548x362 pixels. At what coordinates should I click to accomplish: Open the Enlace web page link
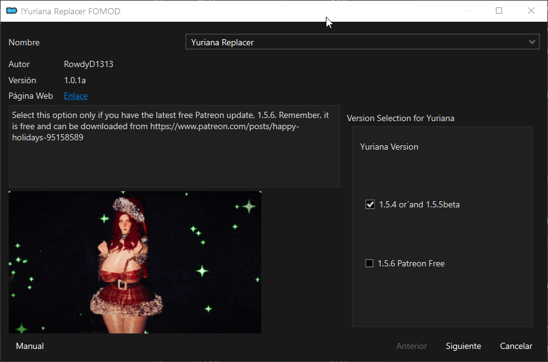[x=76, y=96]
